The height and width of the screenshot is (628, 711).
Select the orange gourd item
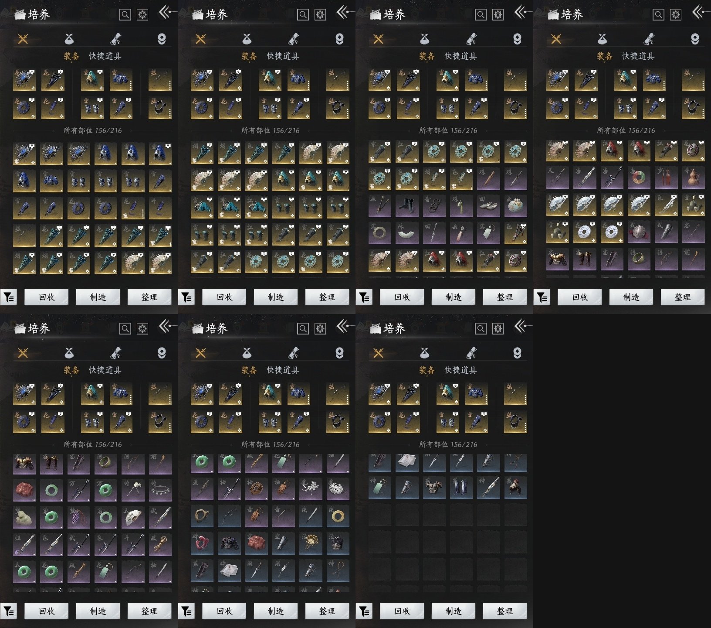click(x=693, y=178)
